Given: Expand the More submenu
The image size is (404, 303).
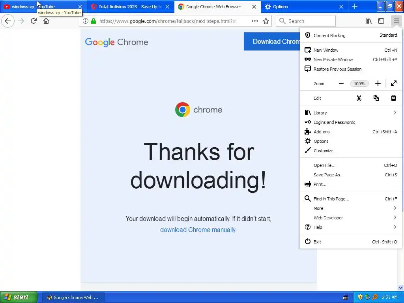Looking at the screenshot, I should 350,208.
